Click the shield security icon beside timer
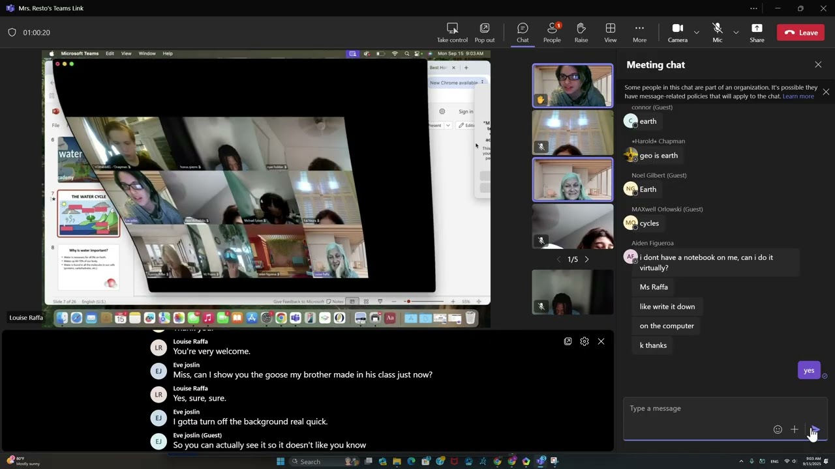Viewport: 835px width, 469px height. click(x=12, y=33)
